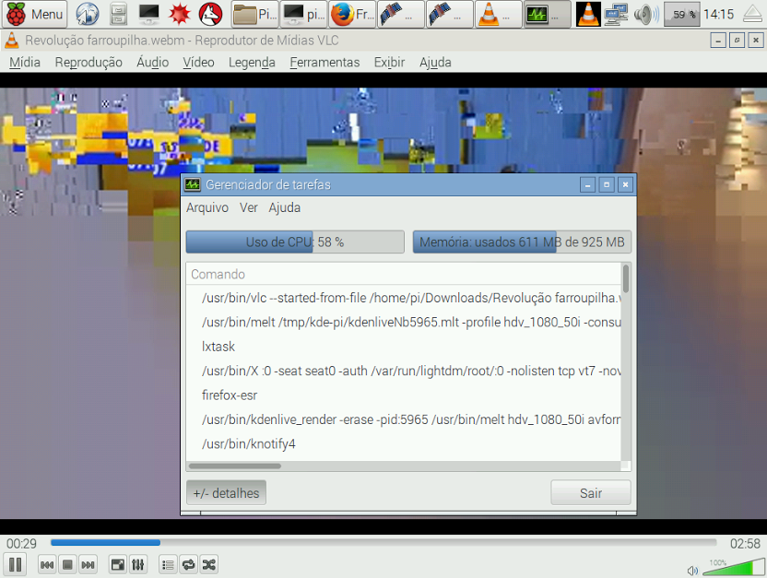Open the Ajuda menu in VLC's menu bar
Image resolution: width=767 pixels, height=578 pixels.
[435, 62]
